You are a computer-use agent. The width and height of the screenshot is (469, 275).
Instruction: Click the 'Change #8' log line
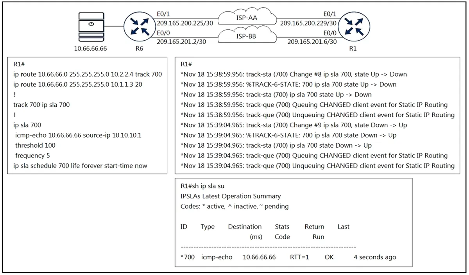[294, 74]
